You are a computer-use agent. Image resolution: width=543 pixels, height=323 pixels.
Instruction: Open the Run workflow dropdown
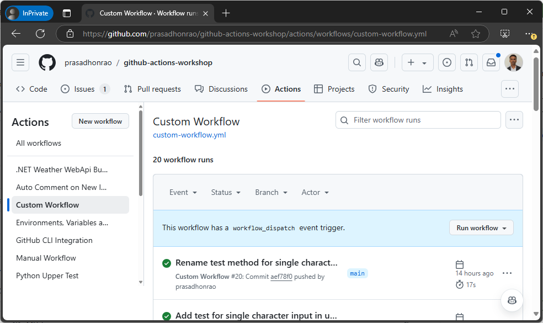pyautogui.click(x=481, y=227)
